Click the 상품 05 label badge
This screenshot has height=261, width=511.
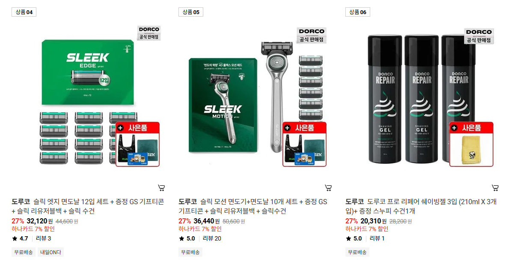tap(191, 12)
